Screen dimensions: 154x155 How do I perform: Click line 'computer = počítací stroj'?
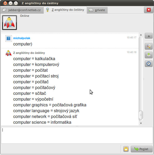click(x=36, y=76)
